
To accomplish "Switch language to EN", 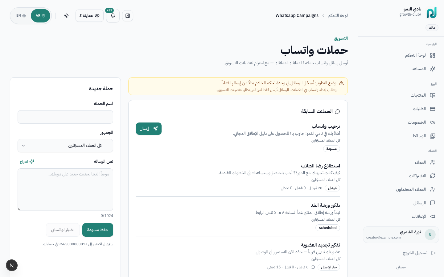I will click(x=21, y=16).
